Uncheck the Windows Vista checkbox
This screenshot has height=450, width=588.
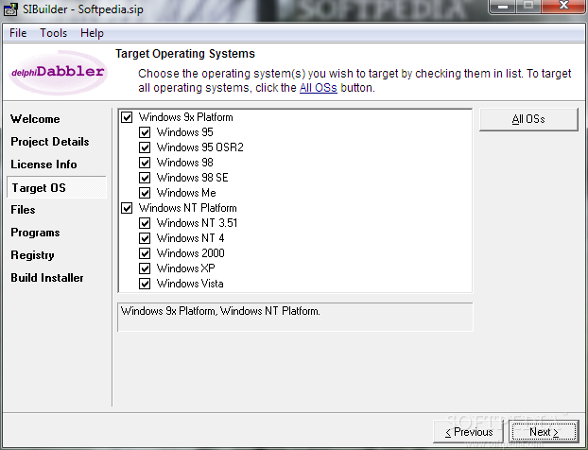coord(145,284)
